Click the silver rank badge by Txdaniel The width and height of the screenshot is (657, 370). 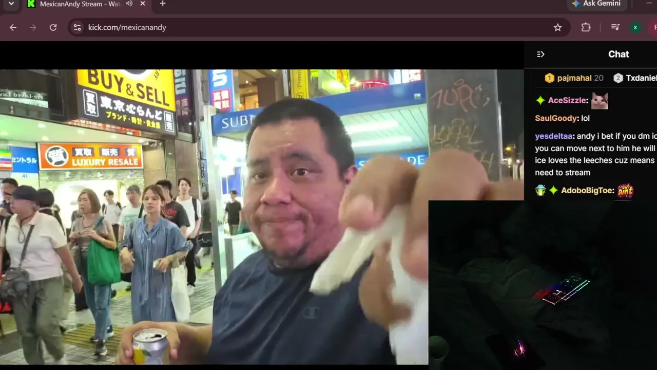(x=618, y=78)
